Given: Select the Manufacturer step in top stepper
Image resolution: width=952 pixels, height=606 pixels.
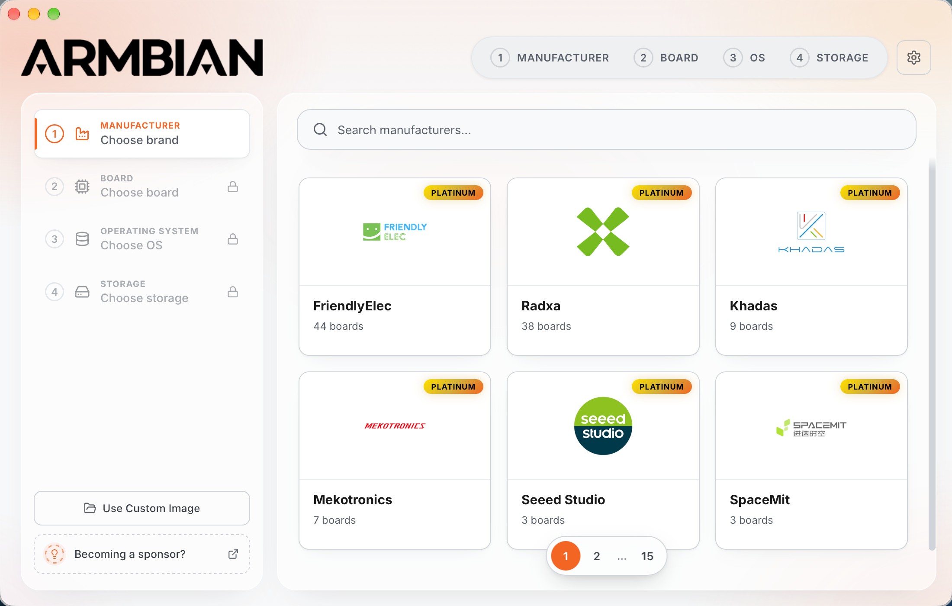Looking at the screenshot, I should tap(550, 58).
